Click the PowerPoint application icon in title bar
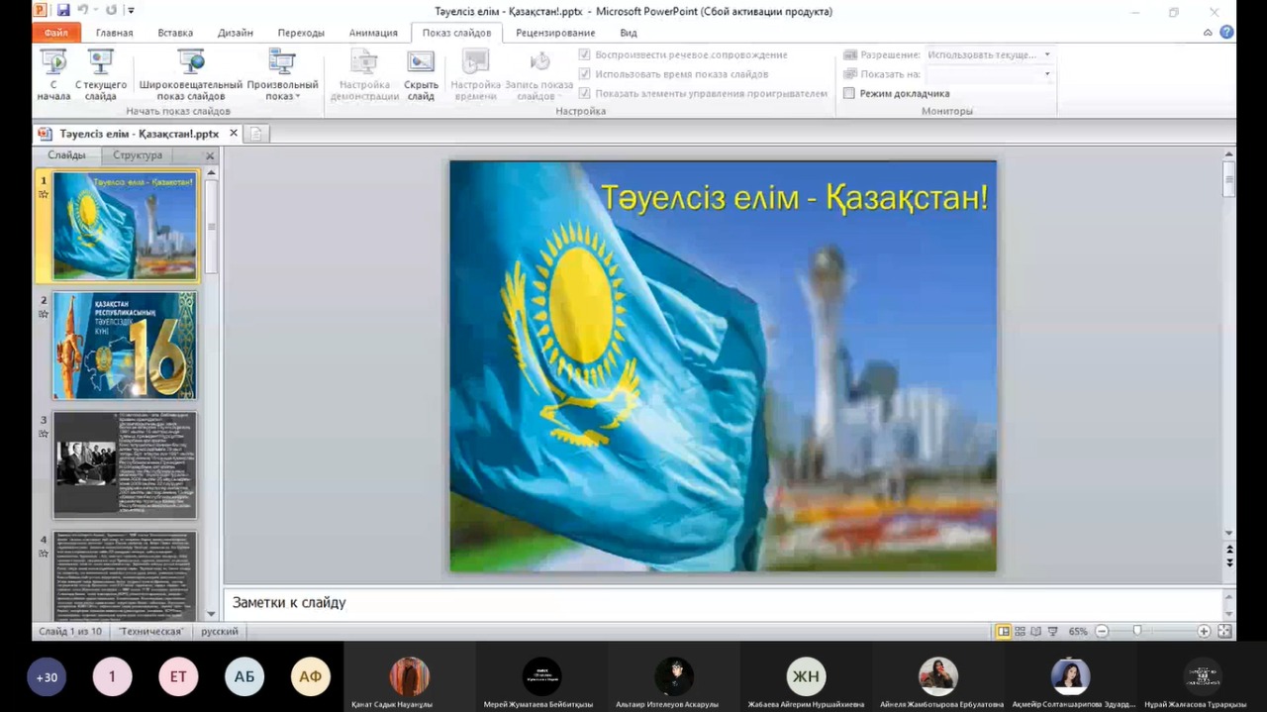The height and width of the screenshot is (712, 1267). [40, 11]
